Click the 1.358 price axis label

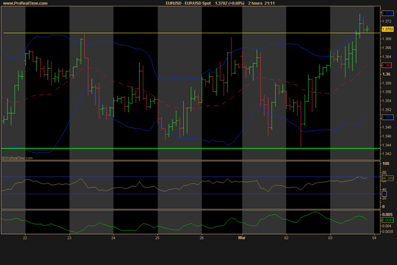pyautogui.click(x=386, y=83)
